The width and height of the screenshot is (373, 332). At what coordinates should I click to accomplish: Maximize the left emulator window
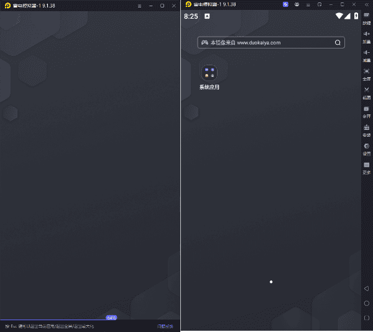[x=162, y=6]
